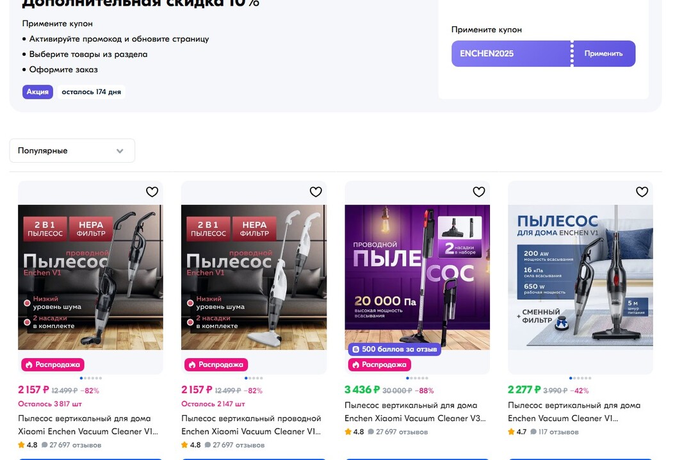
Task: Open the blue Enchen V1 product image
Action: pos(580,277)
